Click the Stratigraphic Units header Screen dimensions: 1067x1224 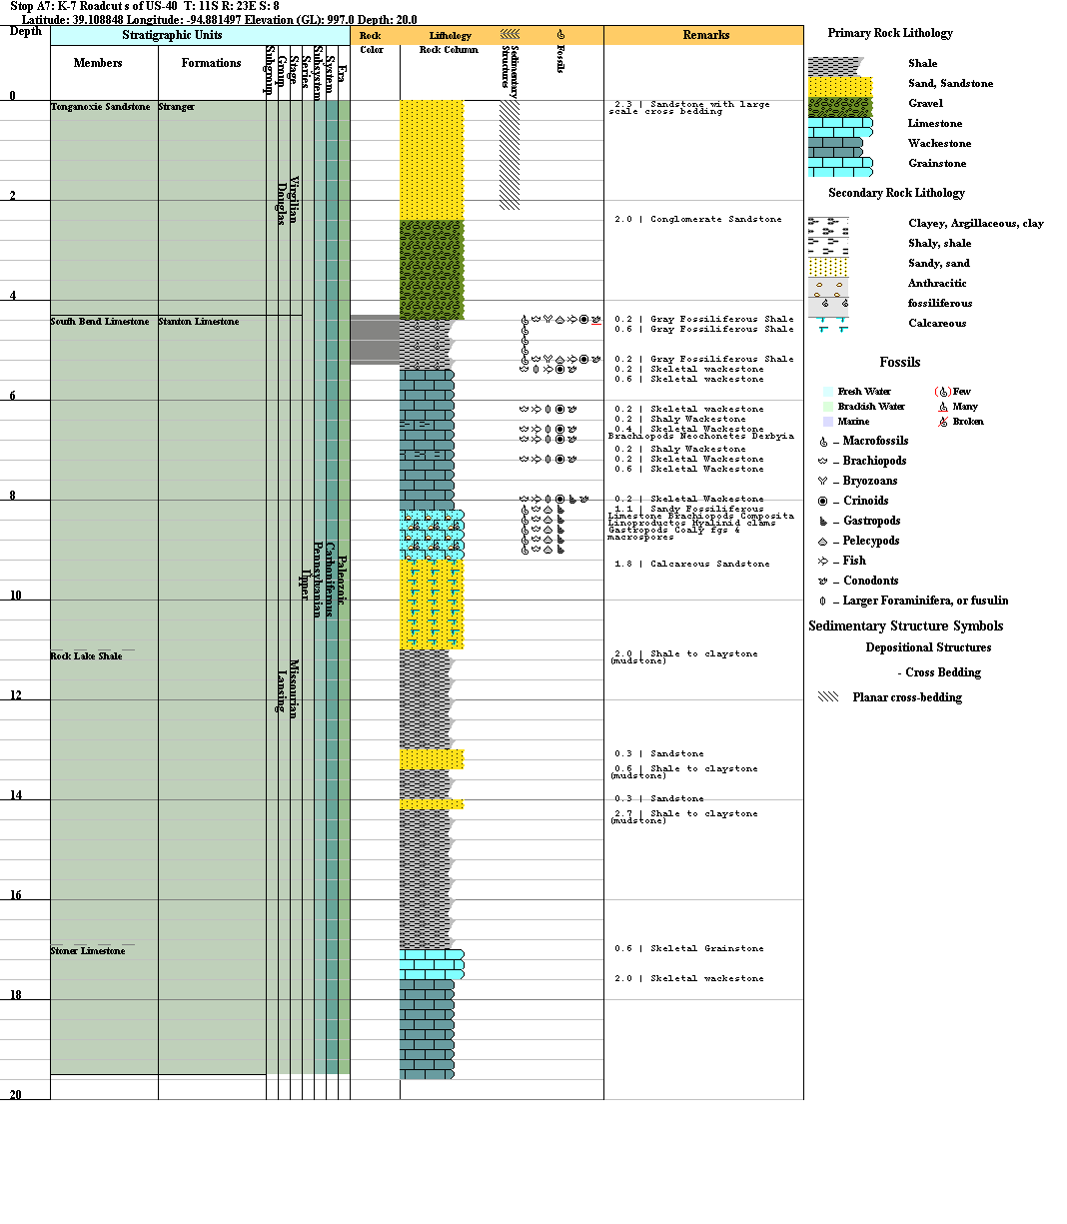pos(172,35)
